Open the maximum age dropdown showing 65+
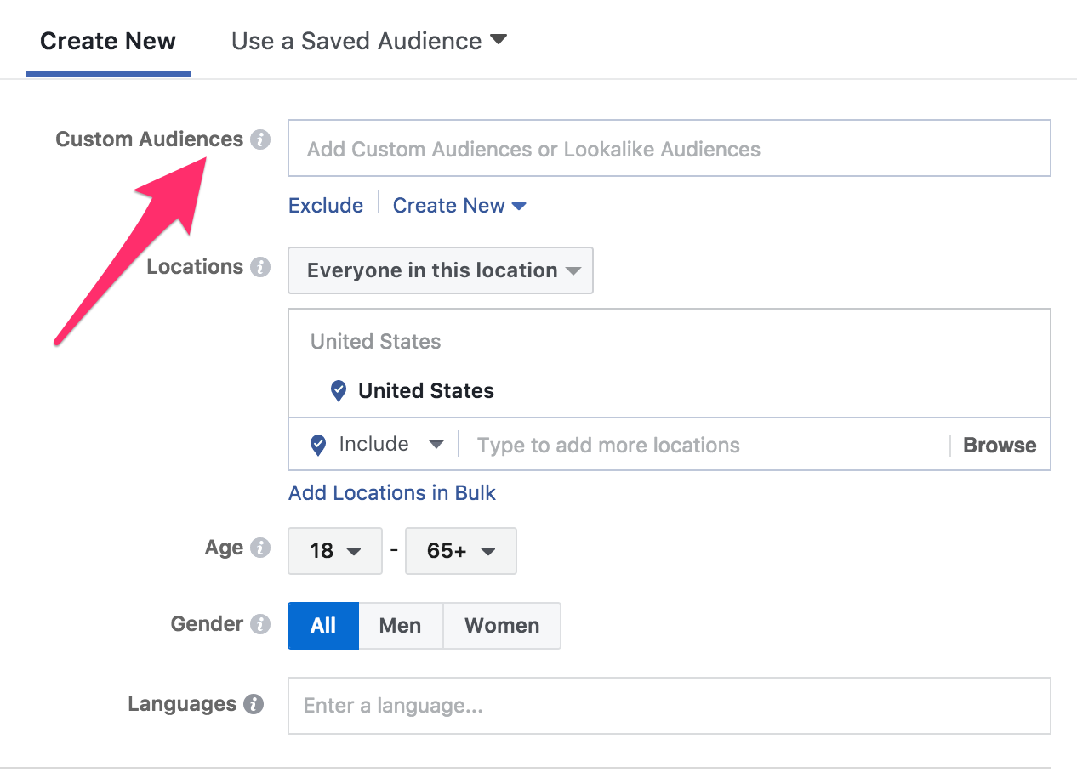Viewport: 1077px width, 784px height. click(x=460, y=550)
